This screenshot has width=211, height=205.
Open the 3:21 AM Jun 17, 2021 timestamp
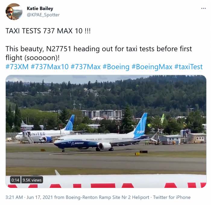pos(29,197)
